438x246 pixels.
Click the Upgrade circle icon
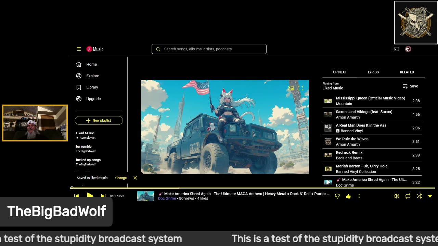[79, 99]
